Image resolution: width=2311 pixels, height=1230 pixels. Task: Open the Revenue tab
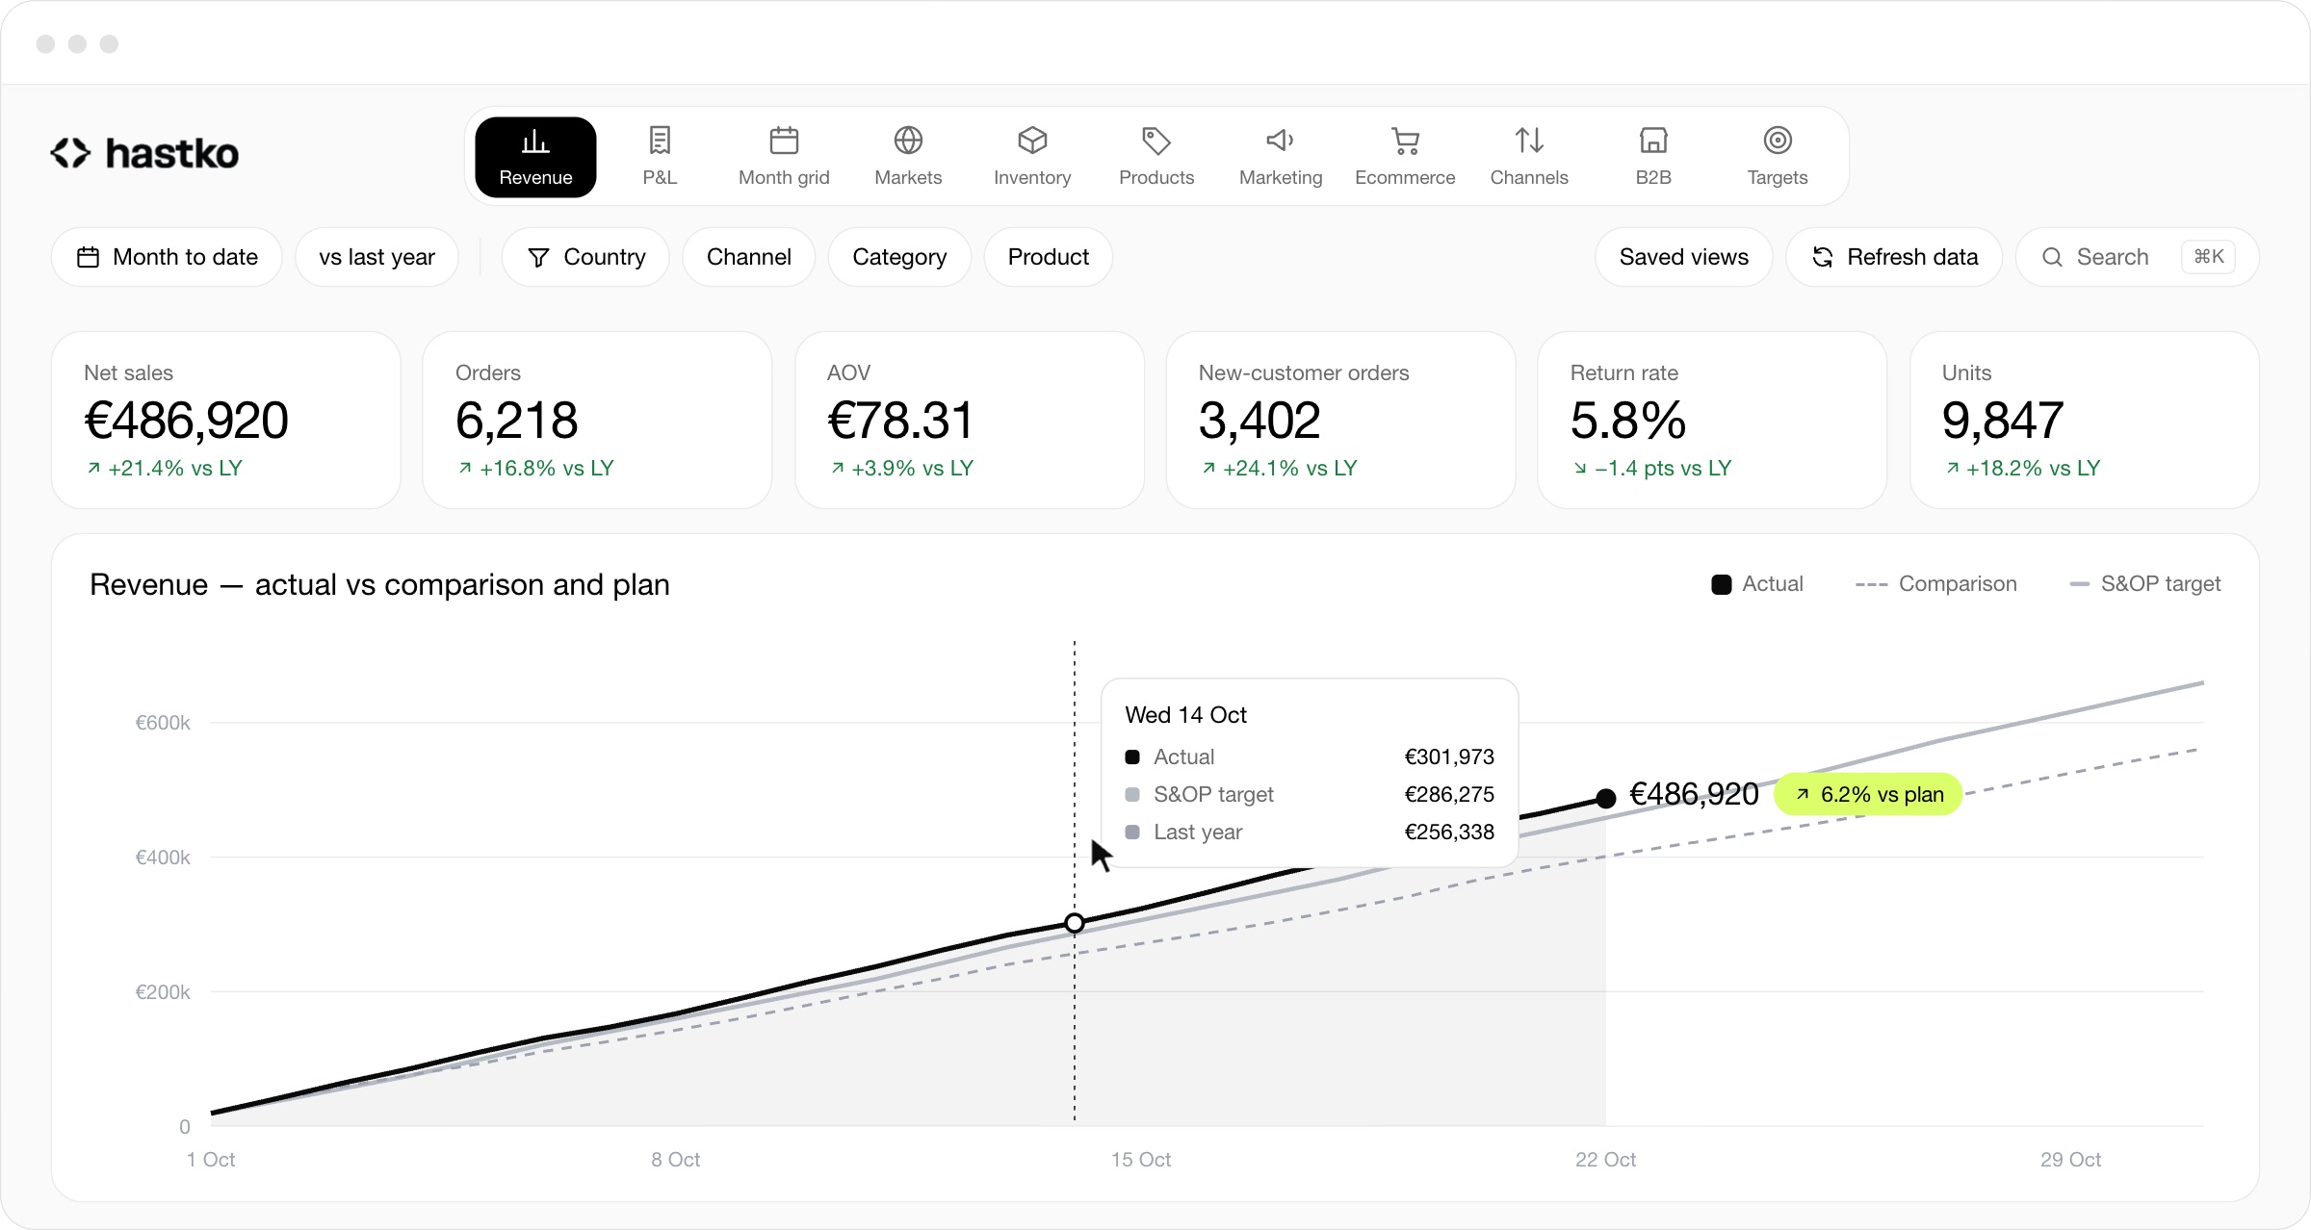tap(535, 157)
